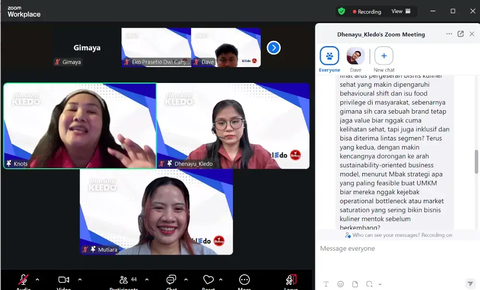Unmute the microphone with Audio button

[x=23, y=281]
